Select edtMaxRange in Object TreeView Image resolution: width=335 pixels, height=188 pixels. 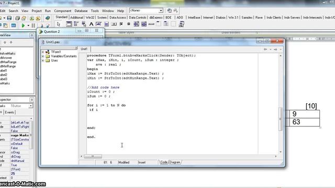coord(8,62)
